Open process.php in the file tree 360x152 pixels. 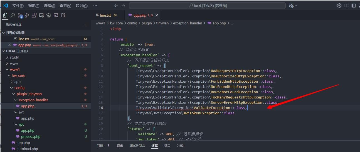point(46,137)
